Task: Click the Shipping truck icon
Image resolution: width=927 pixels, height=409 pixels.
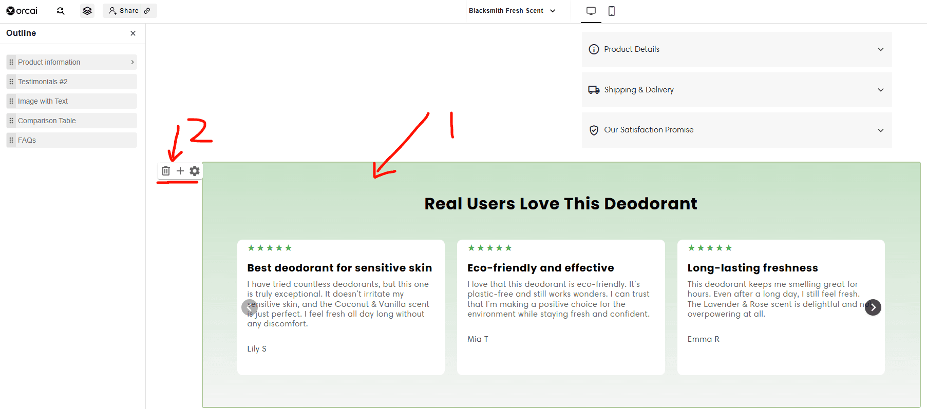Action: tap(594, 90)
